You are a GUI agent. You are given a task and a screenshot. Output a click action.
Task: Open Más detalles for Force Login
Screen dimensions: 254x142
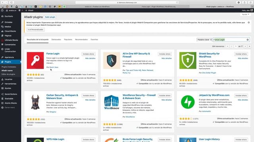[x=90, y=58]
